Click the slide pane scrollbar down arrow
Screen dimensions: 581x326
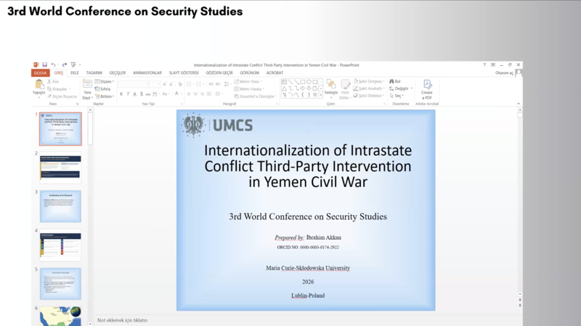click(x=519, y=295)
